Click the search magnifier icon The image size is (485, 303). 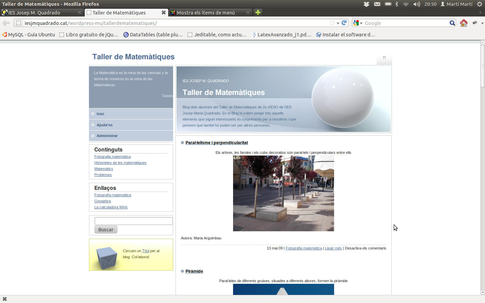click(452, 23)
